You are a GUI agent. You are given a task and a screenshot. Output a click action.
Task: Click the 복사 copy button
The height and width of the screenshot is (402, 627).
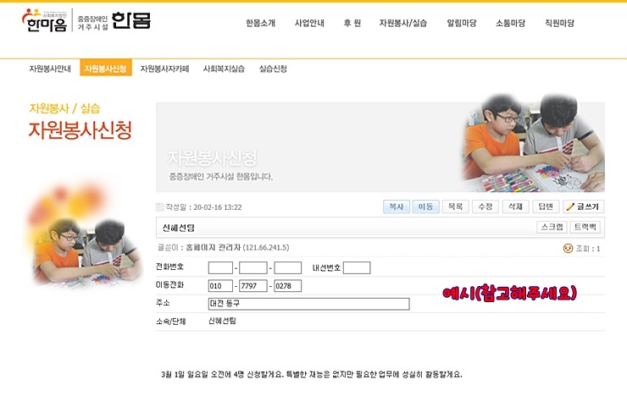tap(397, 207)
